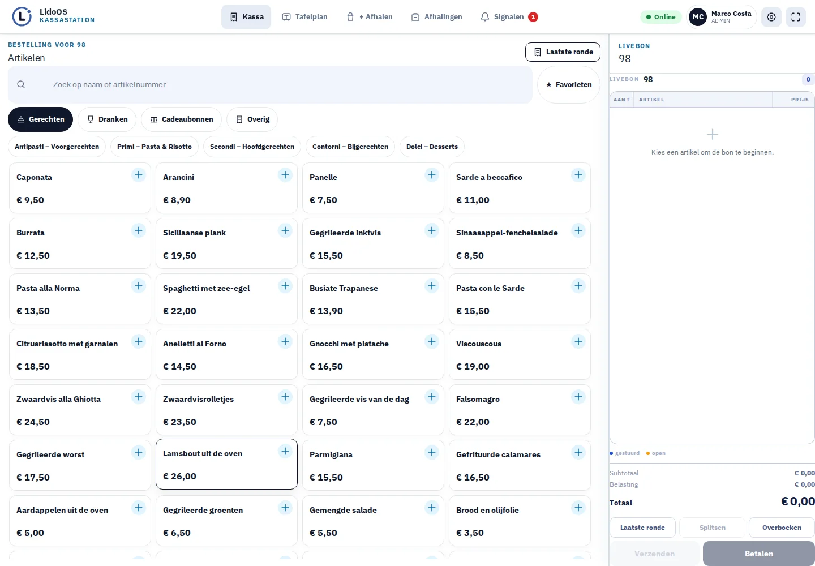815x566 pixels.
Task: Open the settings gear icon
Action: (771, 17)
